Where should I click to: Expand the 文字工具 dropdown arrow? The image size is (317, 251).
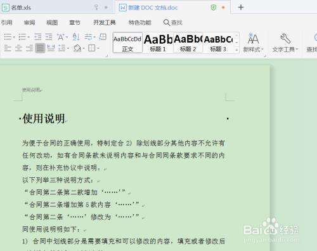[x=297, y=50]
